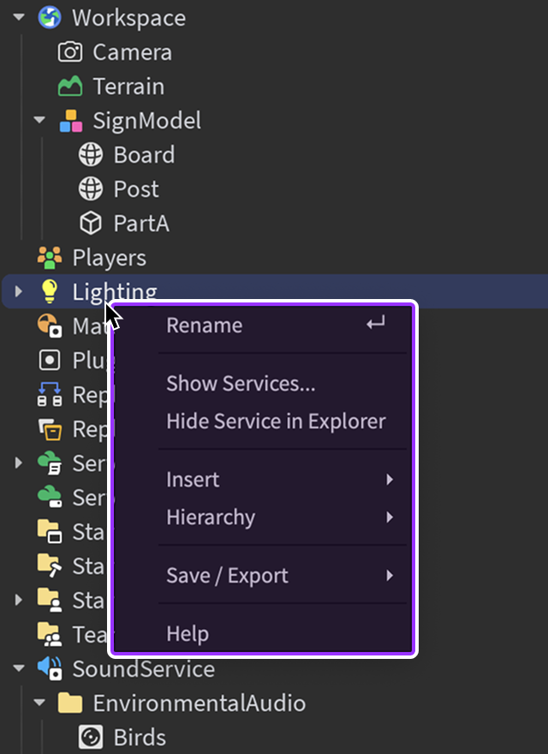
Task: Click the StarterPlayer folder person icon
Action: tap(50, 600)
